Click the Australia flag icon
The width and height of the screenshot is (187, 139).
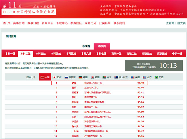pyautogui.click(x=116, y=77)
